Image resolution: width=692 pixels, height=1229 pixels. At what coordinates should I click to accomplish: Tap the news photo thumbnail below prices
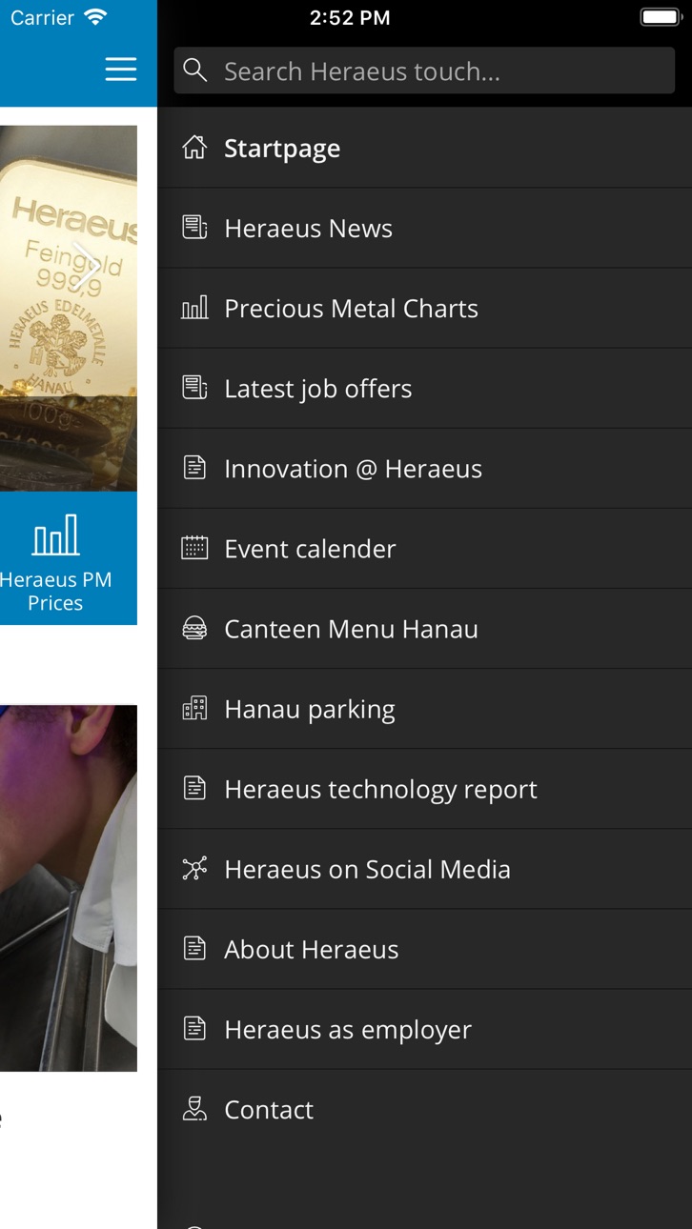pyautogui.click(x=69, y=888)
